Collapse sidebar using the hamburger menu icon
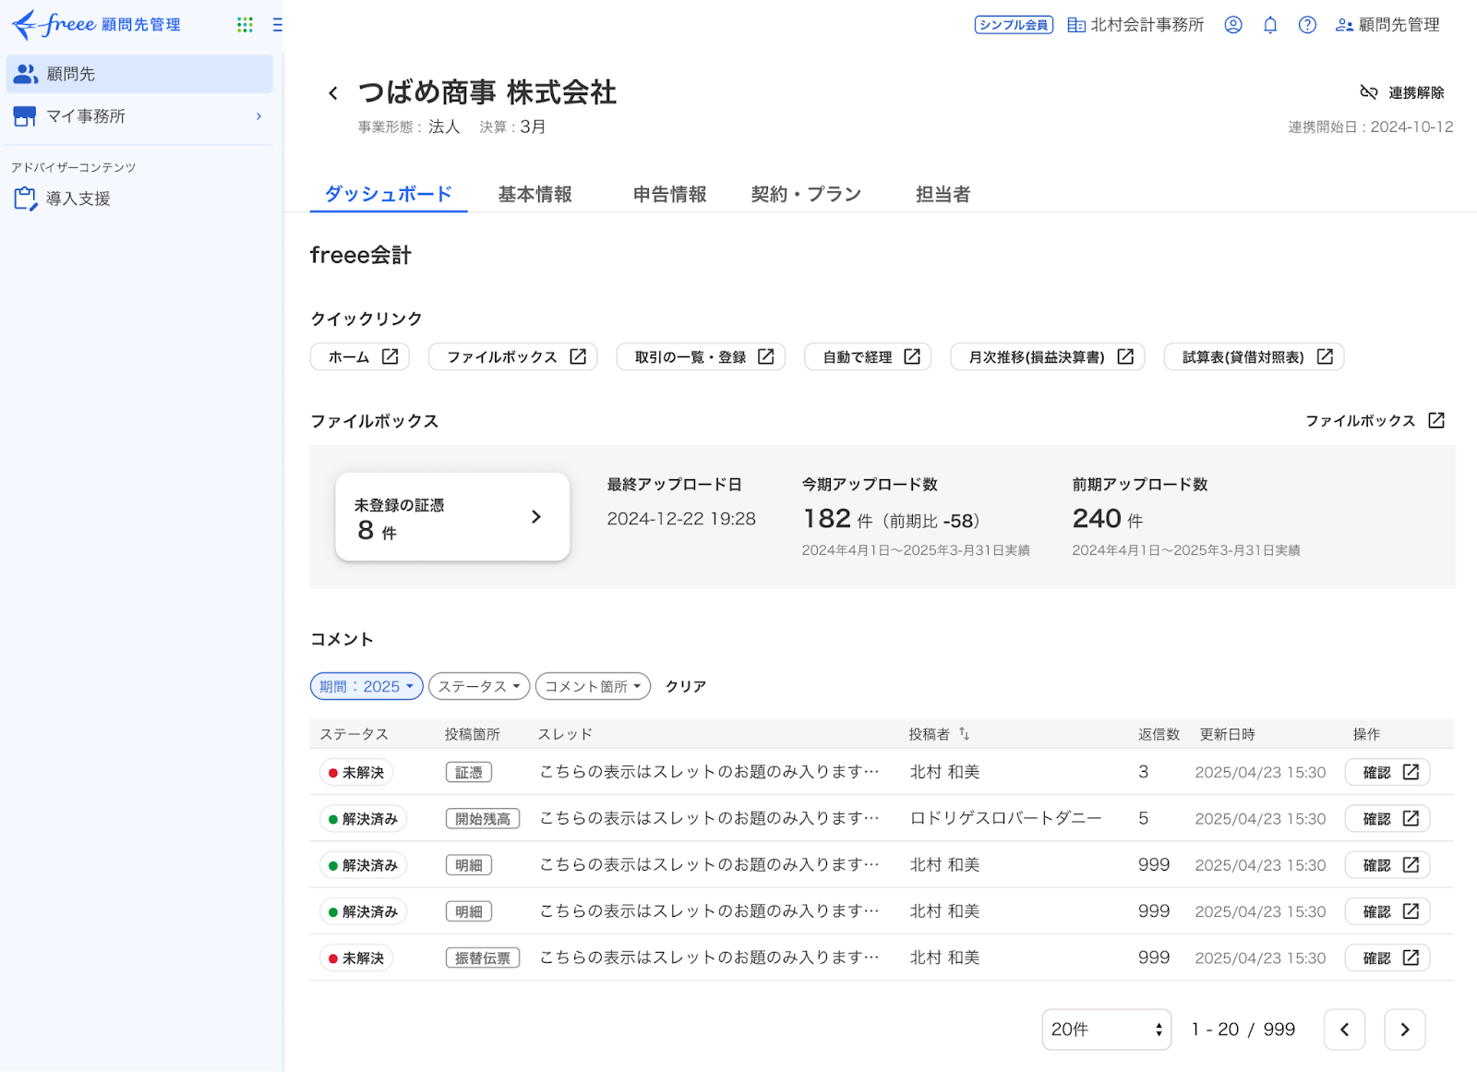Screen dimensions: 1477x1072 (x=277, y=25)
